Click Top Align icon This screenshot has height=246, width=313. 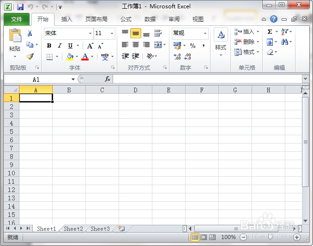point(125,33)
